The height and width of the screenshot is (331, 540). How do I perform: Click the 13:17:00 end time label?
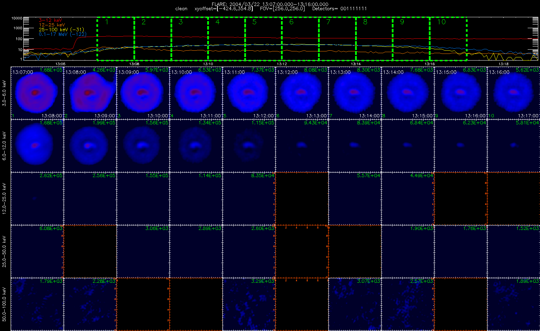(529, 115)
